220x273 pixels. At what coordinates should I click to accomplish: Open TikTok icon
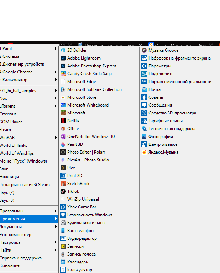[x=63, y=191]
